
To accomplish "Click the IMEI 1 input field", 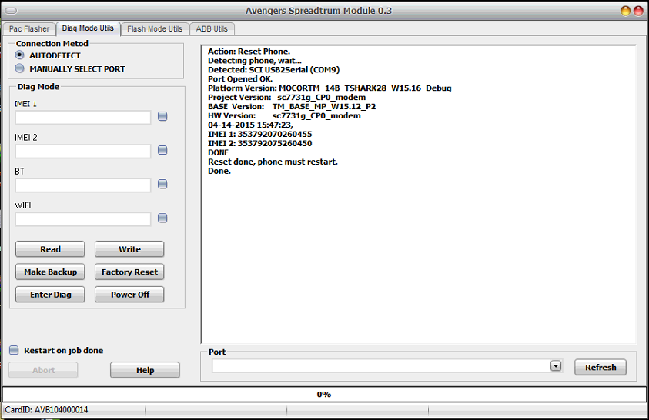I will 83,118.
